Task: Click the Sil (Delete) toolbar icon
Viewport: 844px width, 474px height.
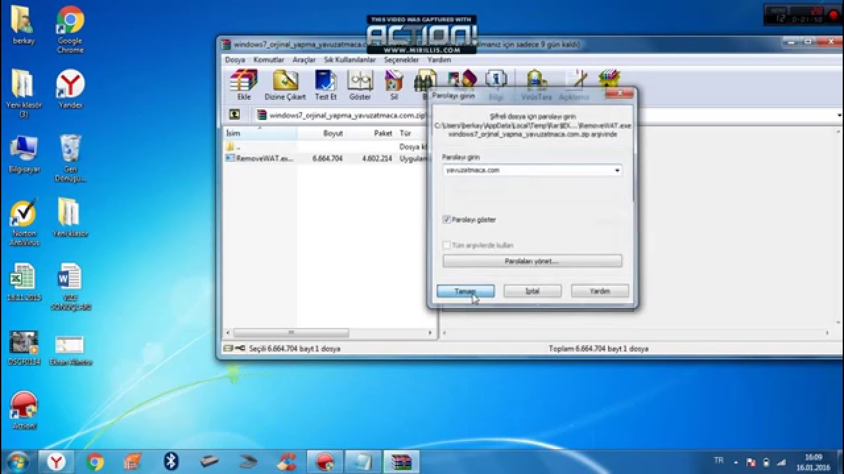Action: pyautogui.click(x=394, y=85)
